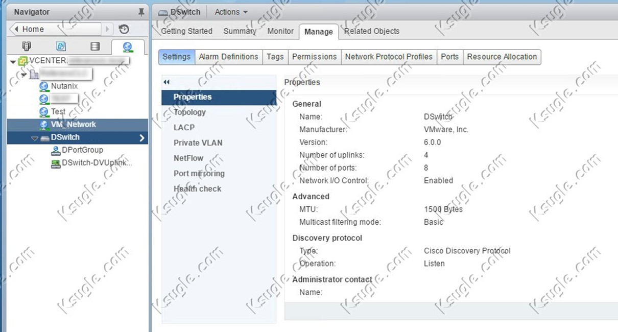618x332 pixels.
Task: Switch to the Summary tab
Action: [x=240, y=31]
